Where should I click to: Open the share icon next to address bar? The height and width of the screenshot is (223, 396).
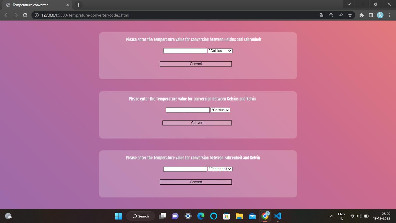pyautogui.click(x=340, y=15)
